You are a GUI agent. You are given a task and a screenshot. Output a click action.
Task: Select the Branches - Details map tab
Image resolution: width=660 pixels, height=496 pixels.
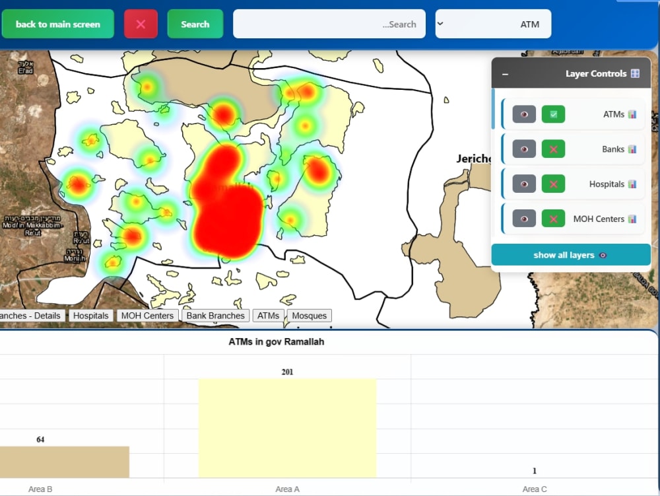coord(32,316)
